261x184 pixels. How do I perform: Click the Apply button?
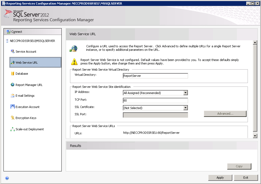coord(220,178)
